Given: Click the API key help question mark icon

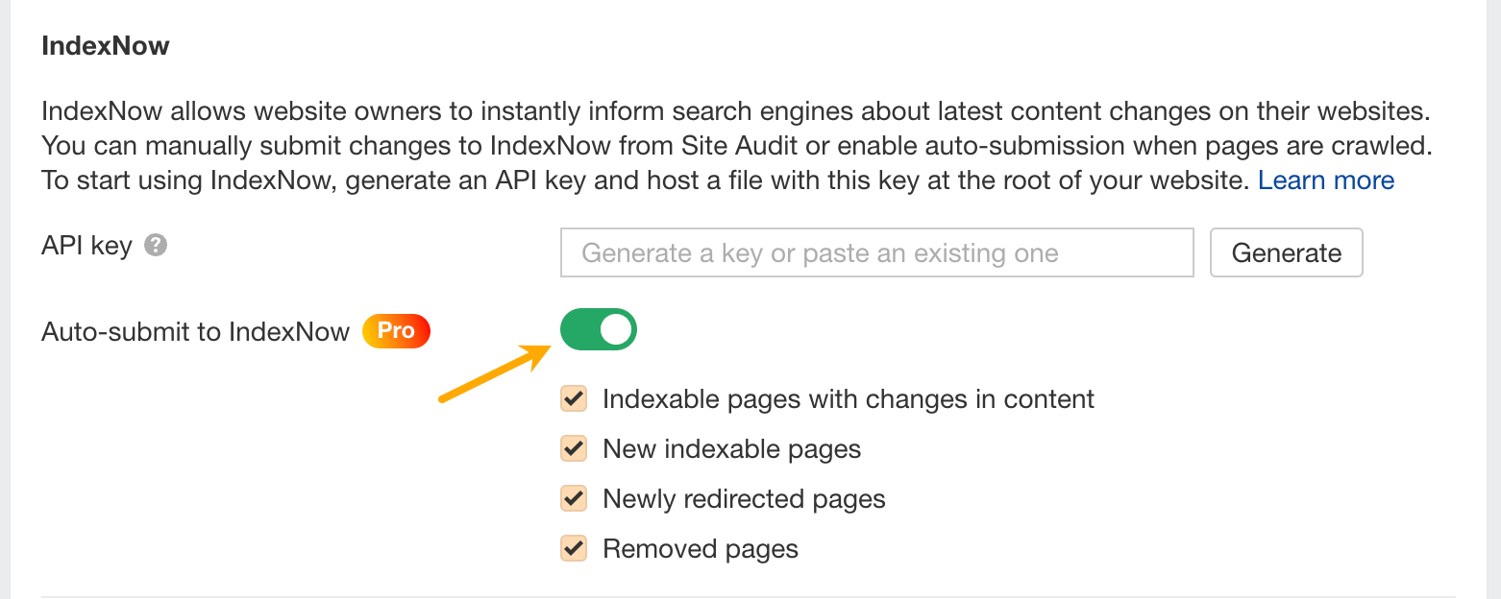Looking at the screenshot, I should click(x=156, y=246).
